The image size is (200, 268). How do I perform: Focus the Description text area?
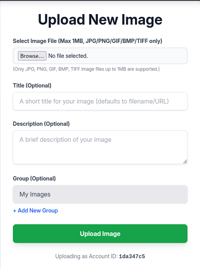100,147
